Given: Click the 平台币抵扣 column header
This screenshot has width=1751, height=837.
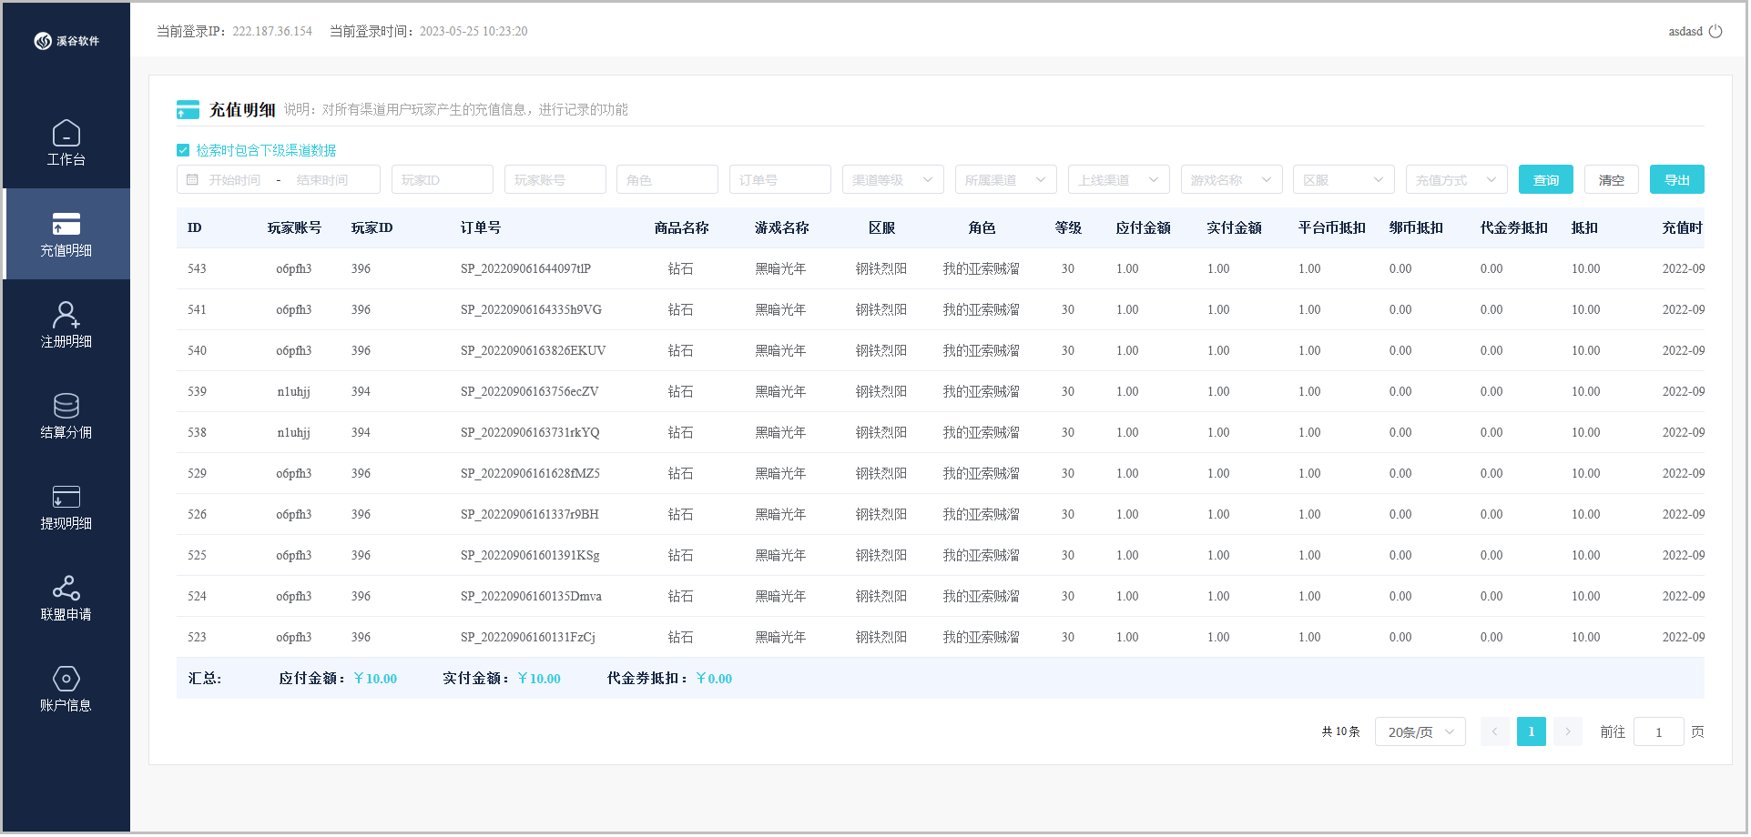Looking at the screenshot, I should pyautogui.click(x=1331, y=228).
